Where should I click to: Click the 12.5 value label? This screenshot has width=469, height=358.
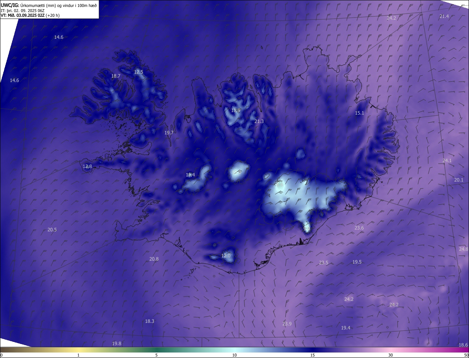point(139,72)
